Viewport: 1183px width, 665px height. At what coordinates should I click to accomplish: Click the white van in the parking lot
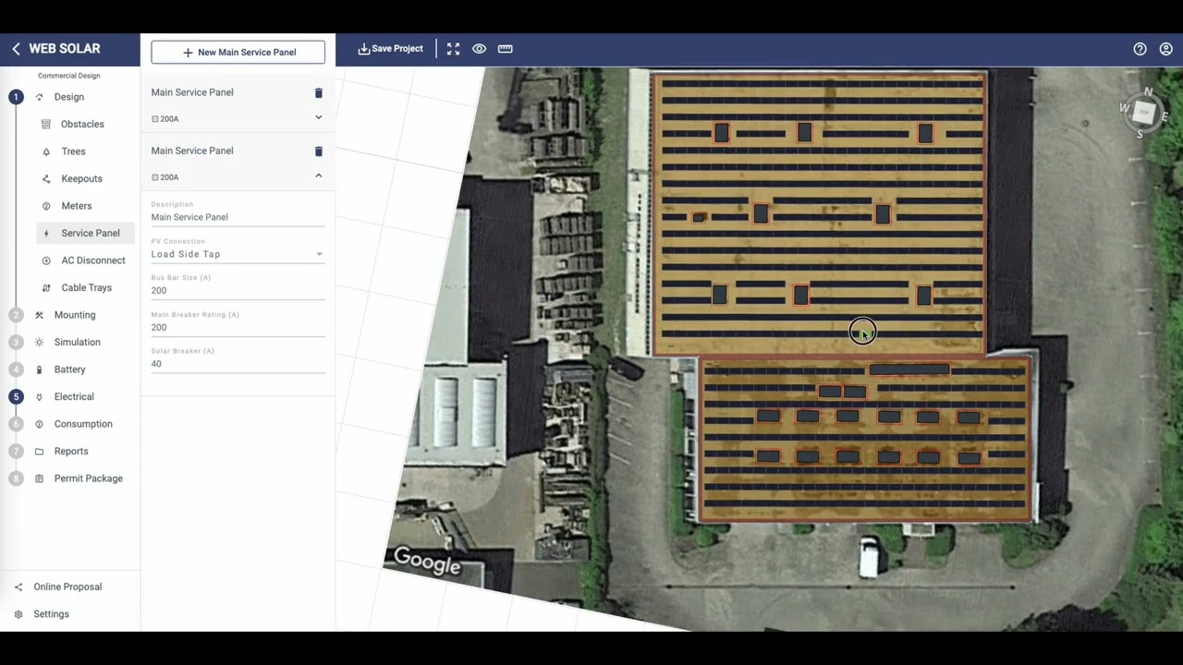869,557
